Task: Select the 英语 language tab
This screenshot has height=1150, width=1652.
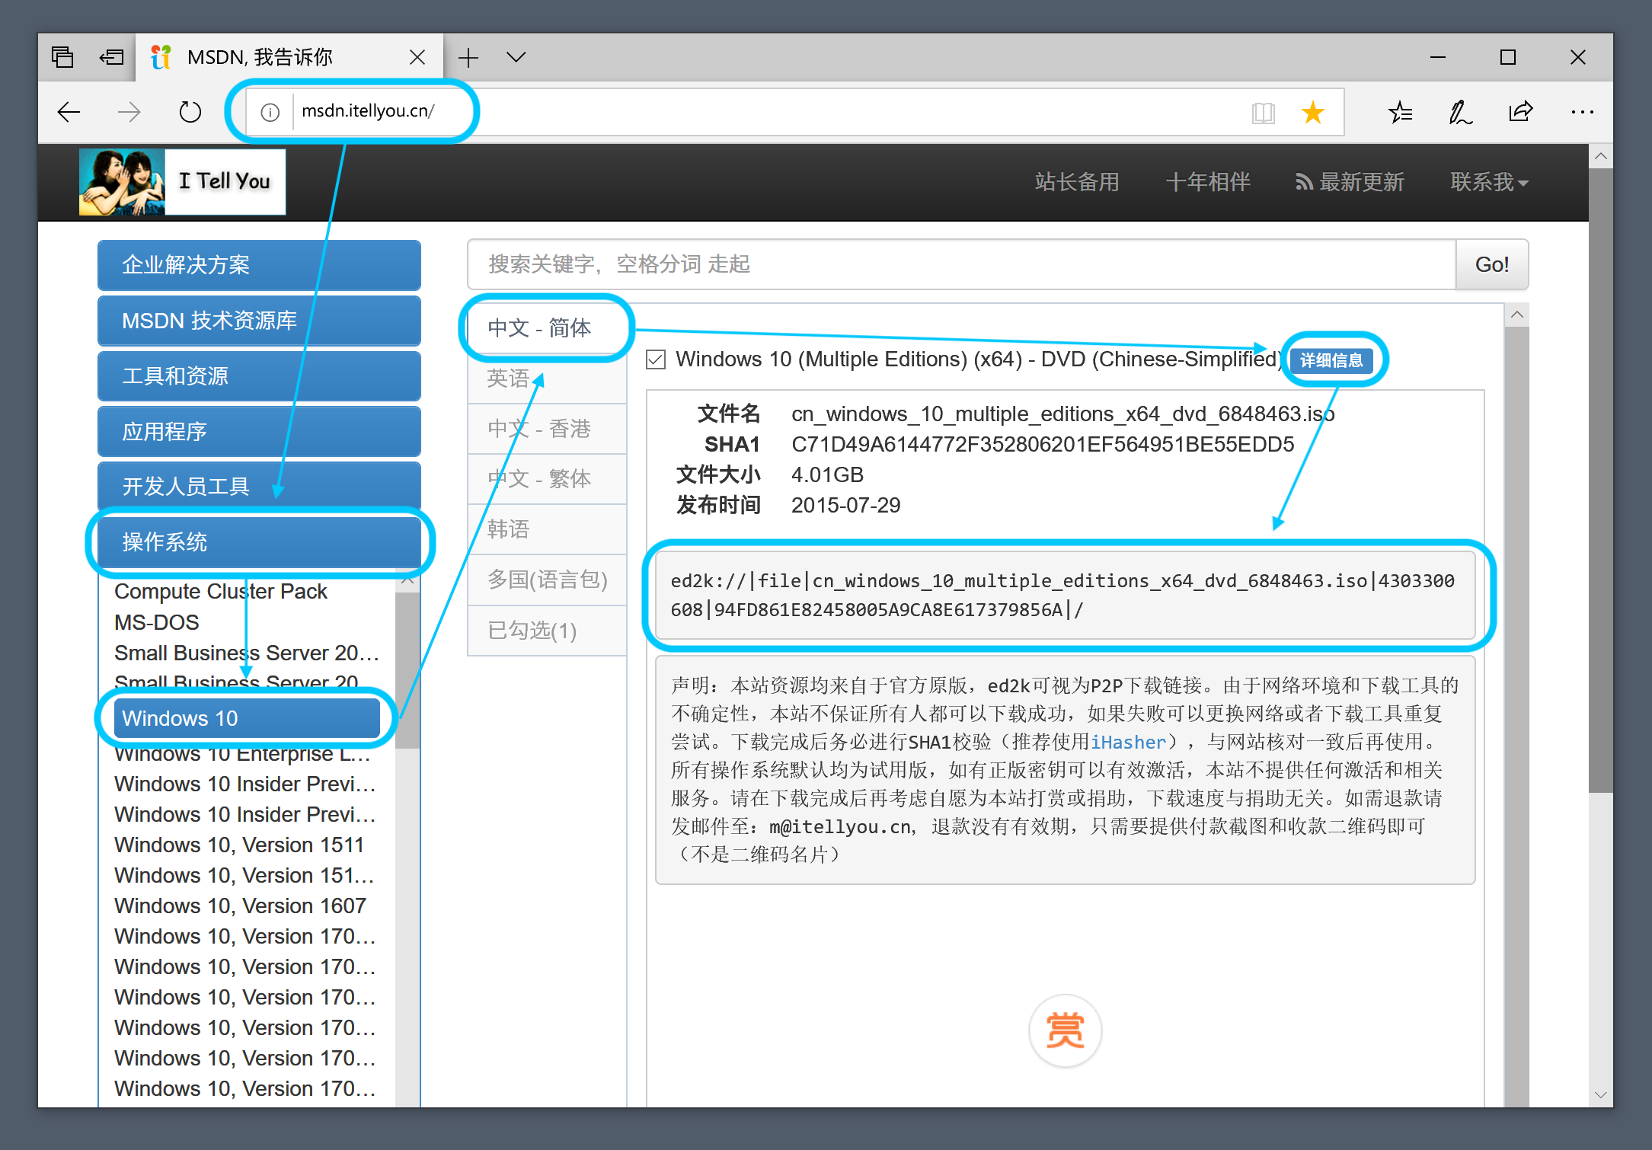Action: coord(547,379)
